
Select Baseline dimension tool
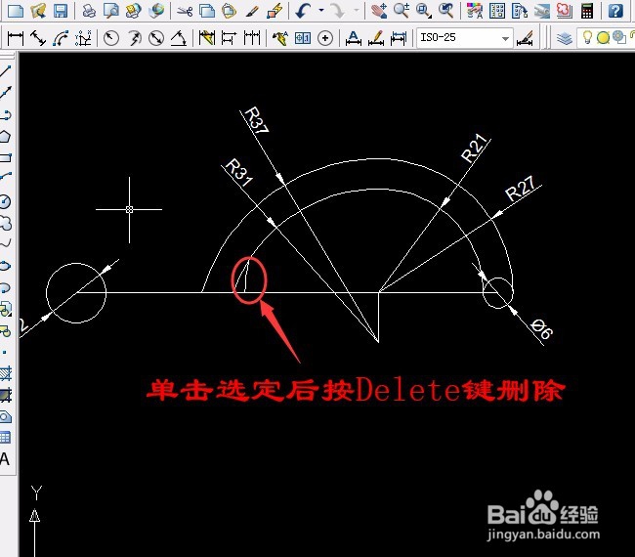[x=230, y=38]
